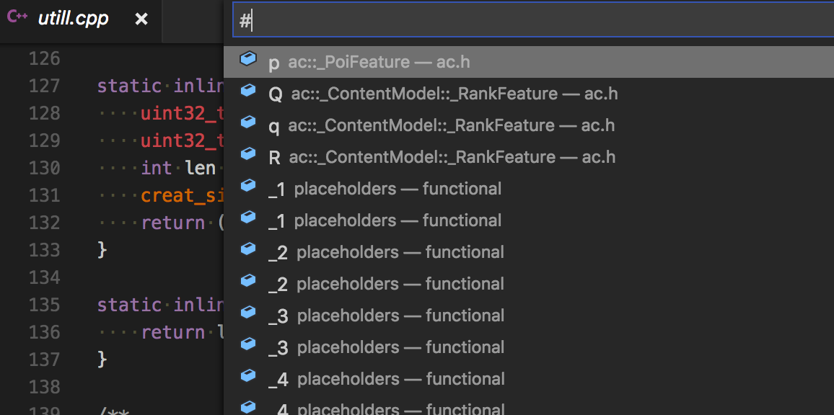834x415 pixels.
Task: Click the module cube icon beside "p ac::_PoiFeature"
Action: 247,61
